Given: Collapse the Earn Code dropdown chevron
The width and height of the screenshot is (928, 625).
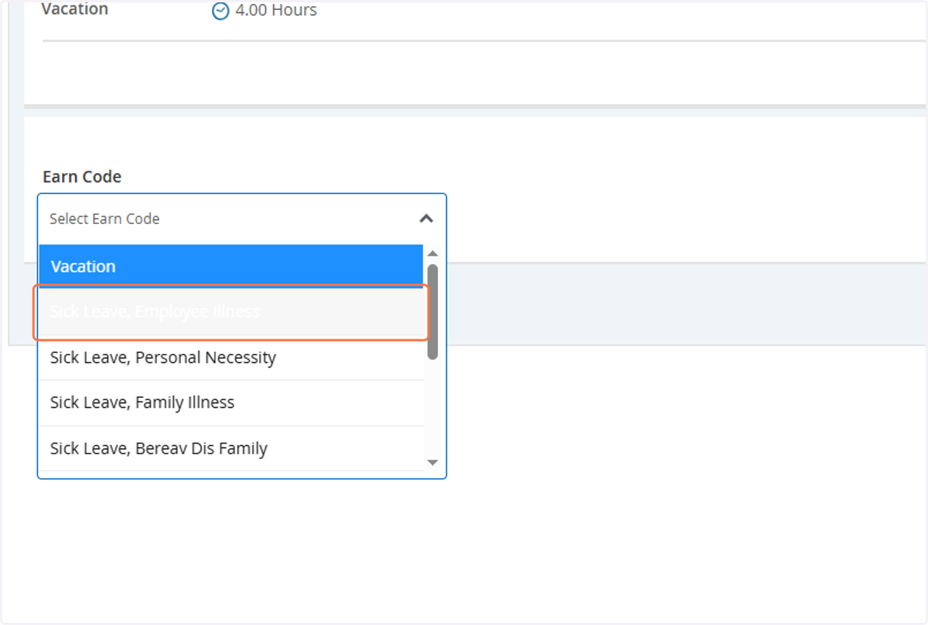Looking at the screenshot, I should tap(426, 219).
